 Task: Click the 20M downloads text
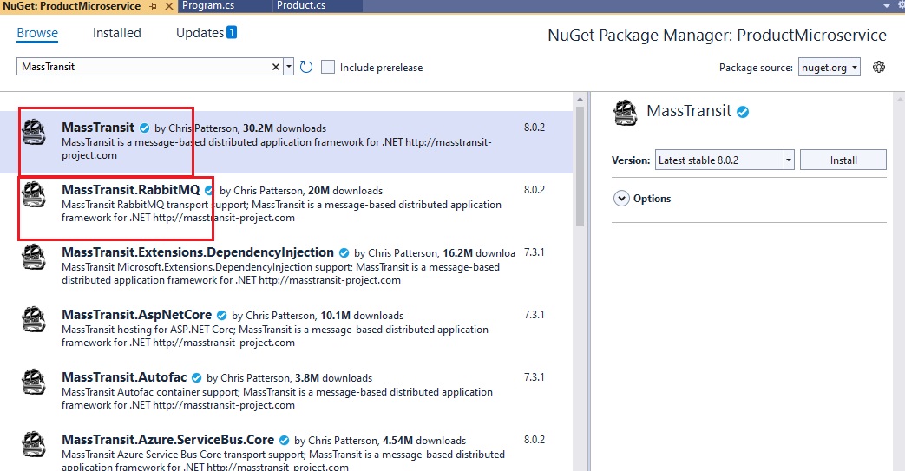coord(345,191)
